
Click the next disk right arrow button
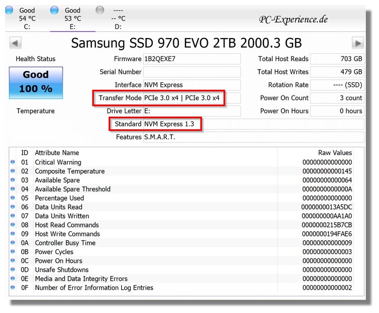pos(358,43)
